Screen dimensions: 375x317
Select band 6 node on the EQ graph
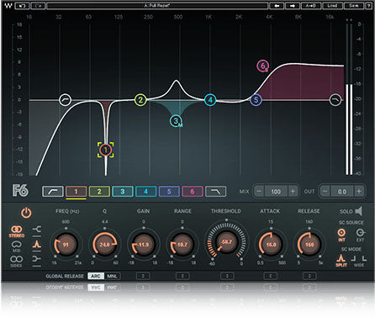coord(263,66)
